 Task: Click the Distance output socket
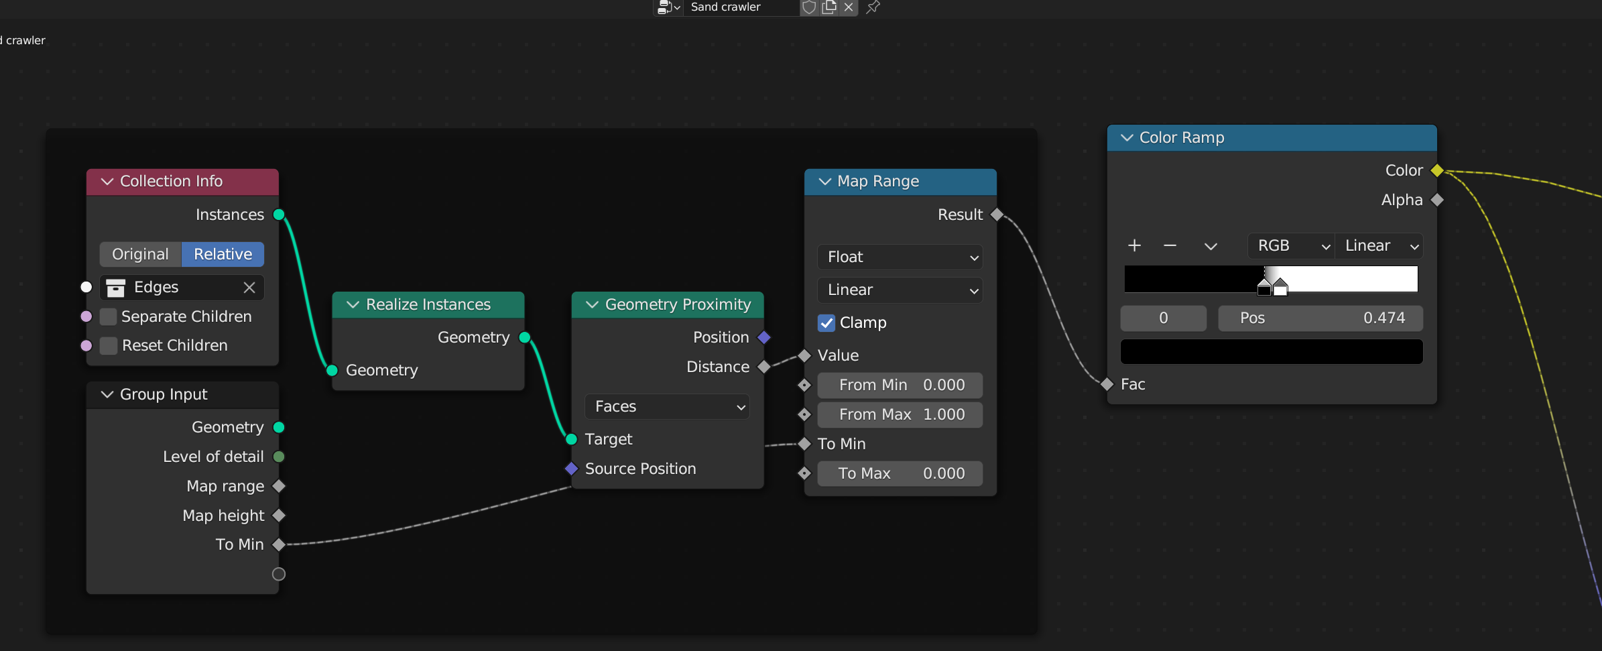click(763, 367)
